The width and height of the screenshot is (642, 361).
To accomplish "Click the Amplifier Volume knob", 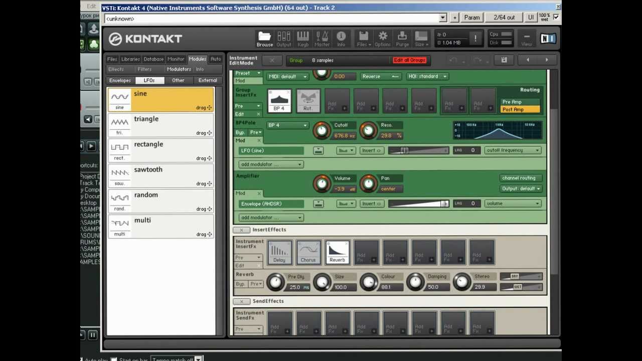I will point(322,184).
